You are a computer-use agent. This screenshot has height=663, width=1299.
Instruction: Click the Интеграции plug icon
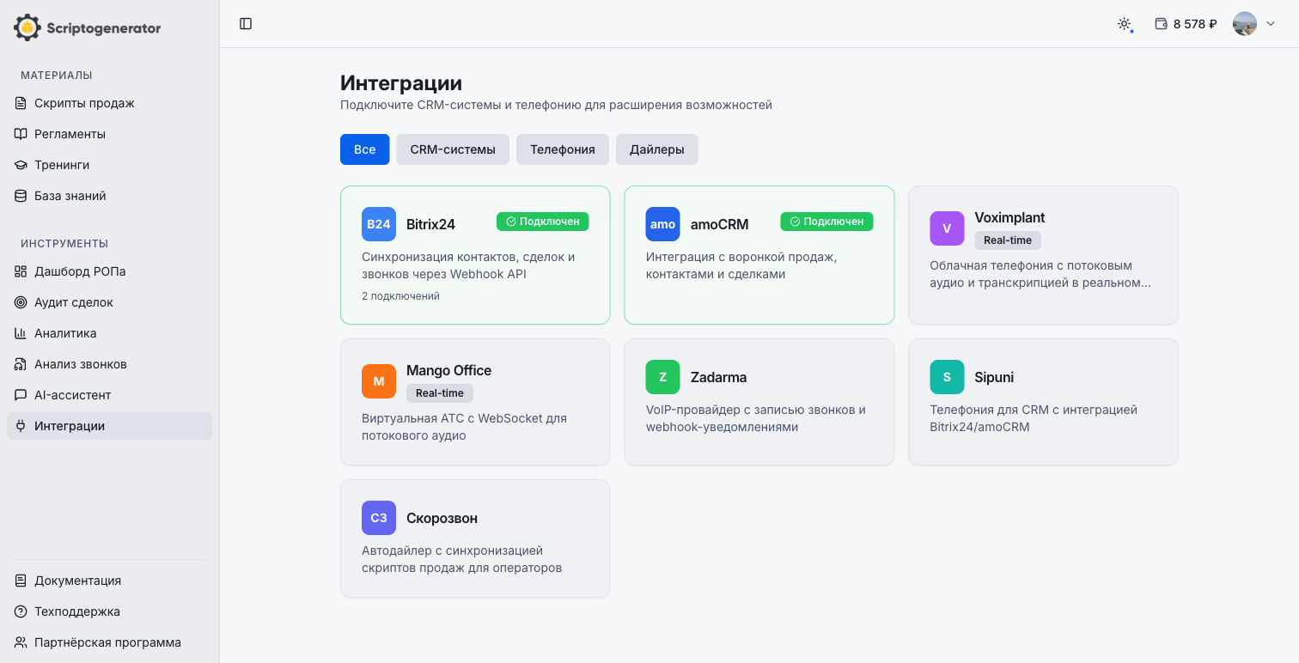pos(21,426)
